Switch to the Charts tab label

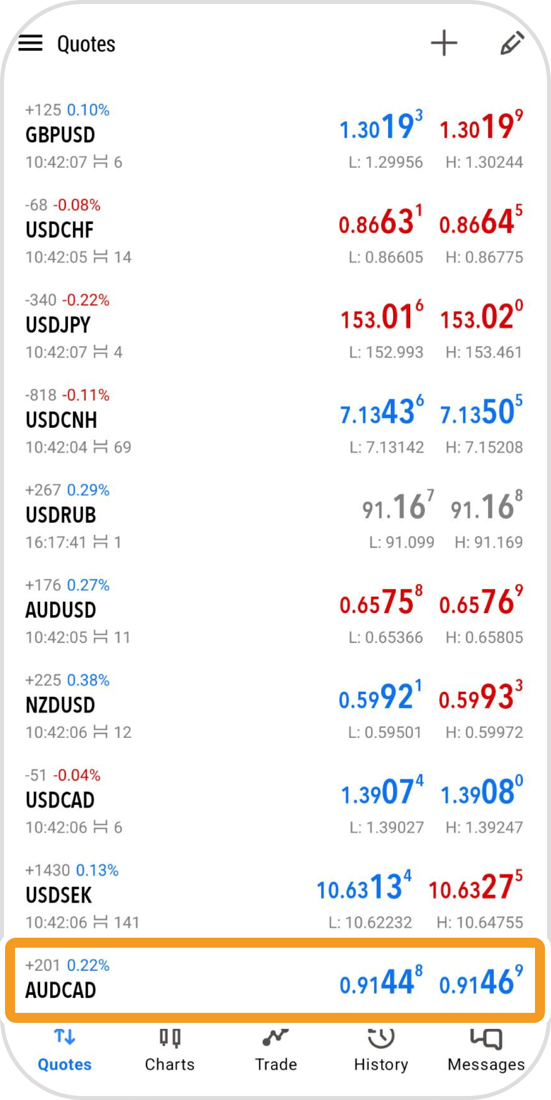click(x=170, y=1064)
